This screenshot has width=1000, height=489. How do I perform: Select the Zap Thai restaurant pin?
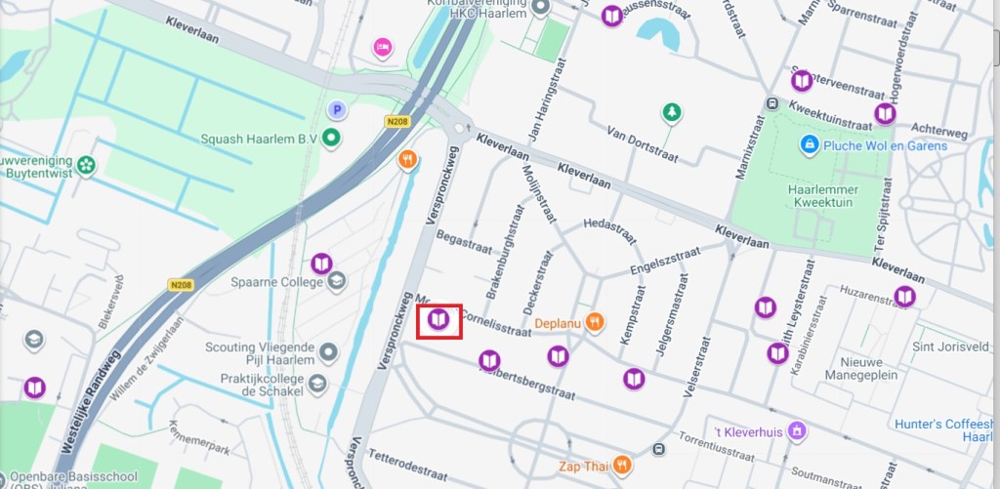622,466
